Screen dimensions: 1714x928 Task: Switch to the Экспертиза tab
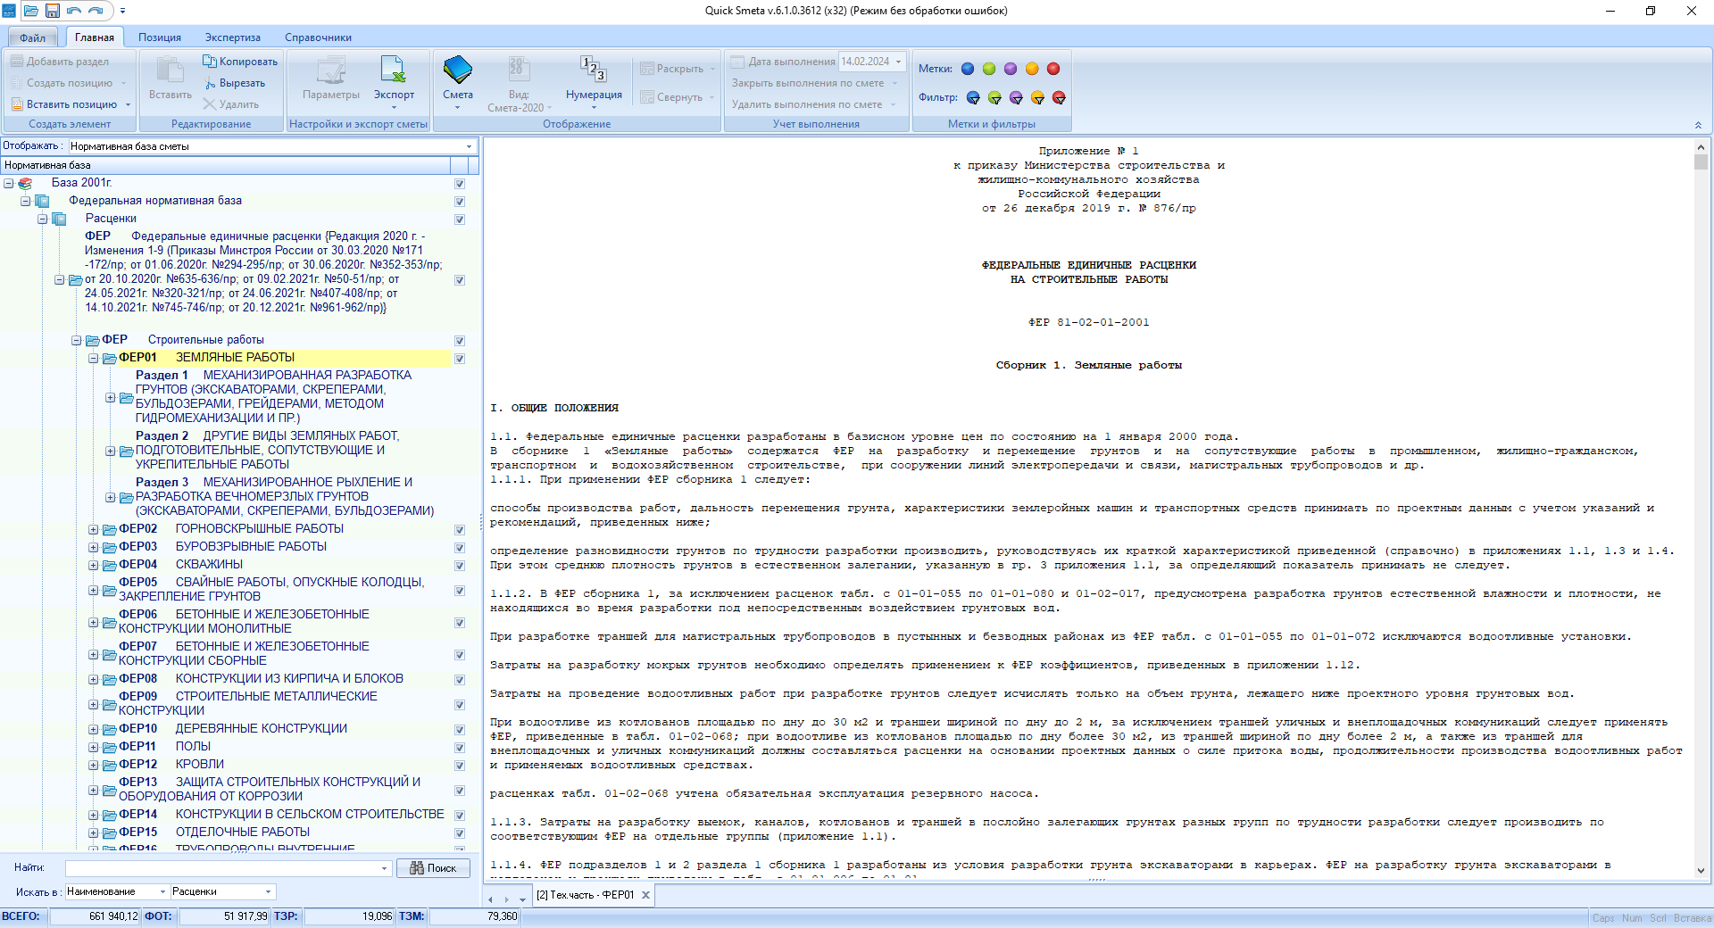[233, 37]
